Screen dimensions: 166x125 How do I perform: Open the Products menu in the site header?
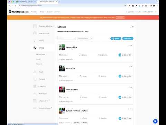(35, 12)
